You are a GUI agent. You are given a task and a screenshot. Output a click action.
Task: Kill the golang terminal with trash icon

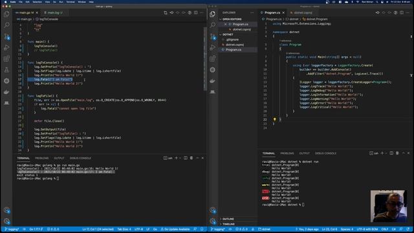click(191, 158)
